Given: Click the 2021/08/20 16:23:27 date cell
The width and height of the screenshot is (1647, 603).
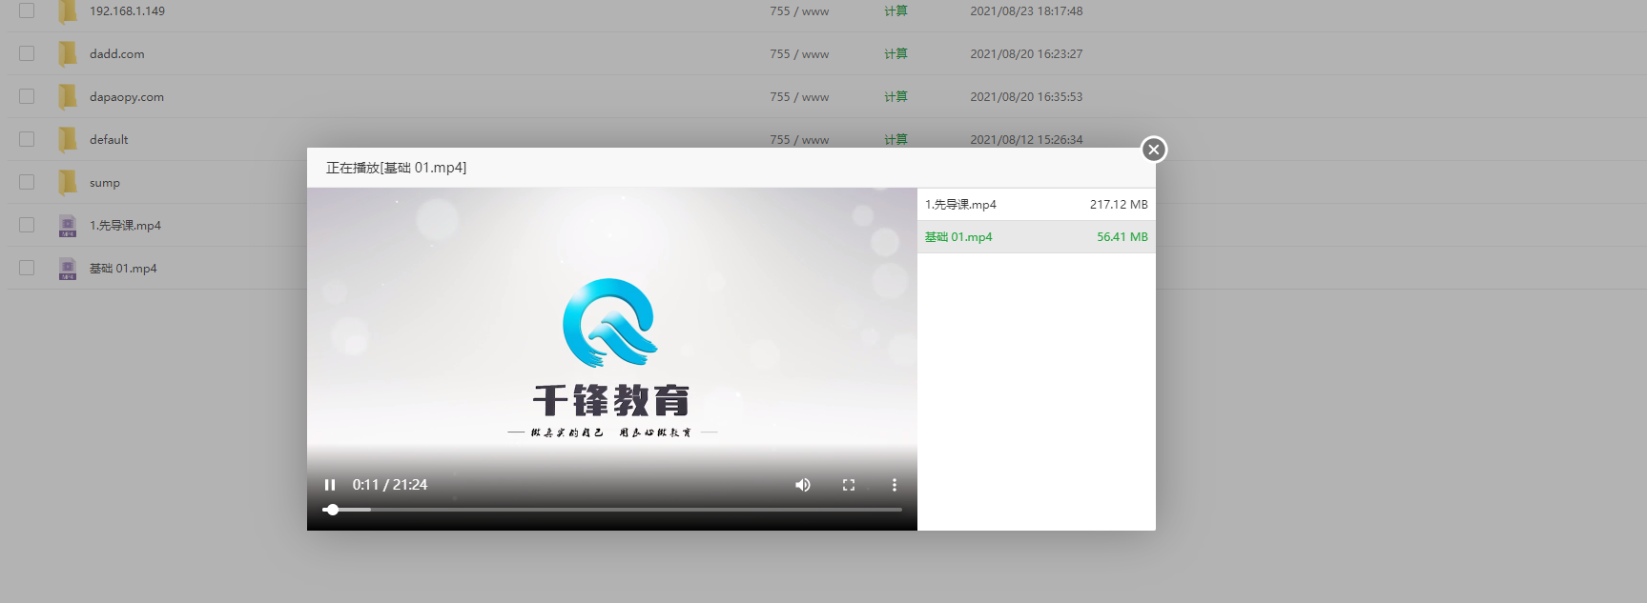Looking at the screenshot, I should click(1026, 54).
